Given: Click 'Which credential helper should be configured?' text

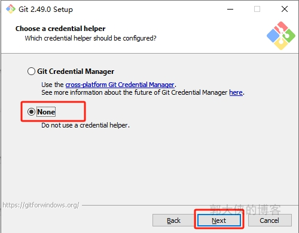Looking at the screenshot, I should tap(90, 38).
